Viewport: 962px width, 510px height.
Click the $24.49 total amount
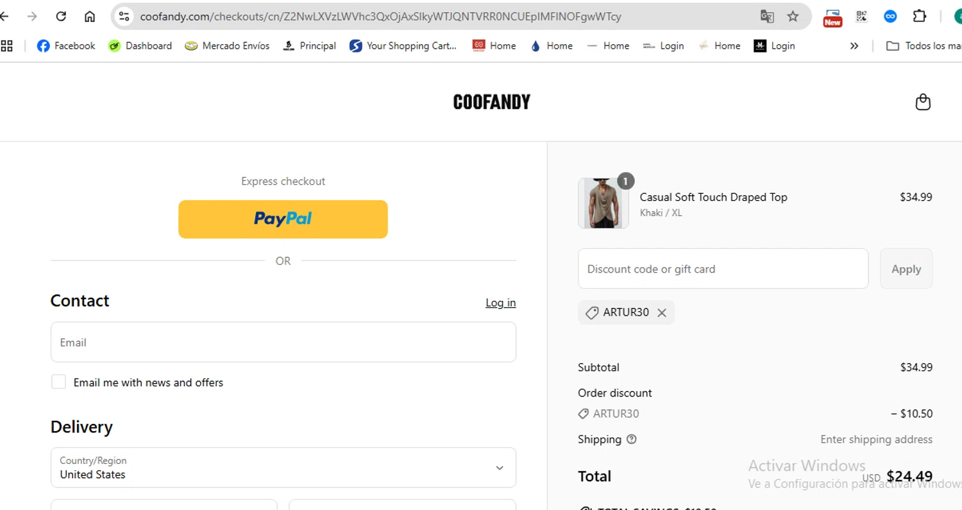909,476
